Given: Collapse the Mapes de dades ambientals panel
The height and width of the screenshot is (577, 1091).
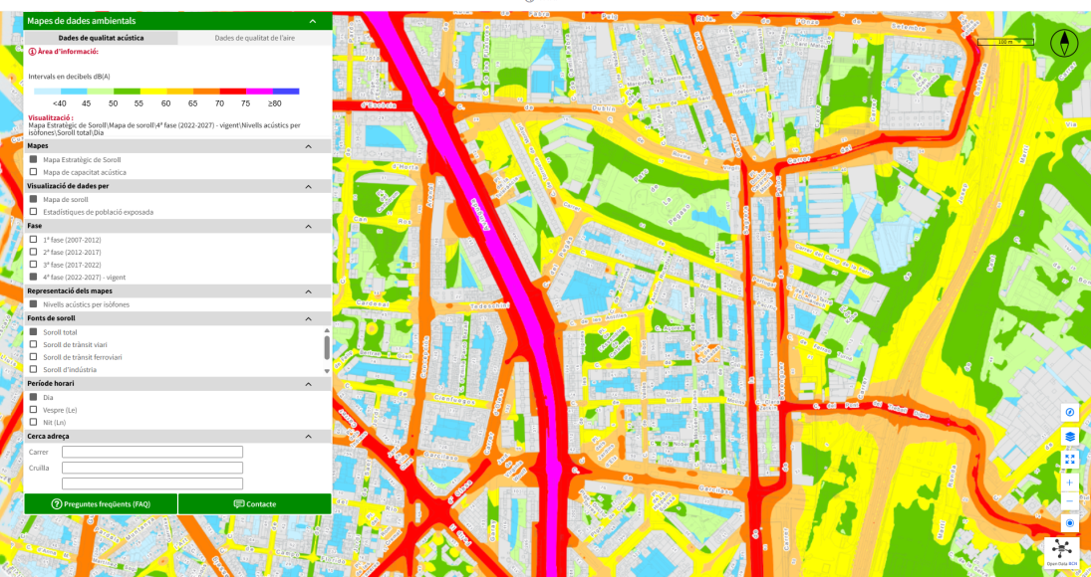Looking at the screenshot, I should tap(313, 21).
